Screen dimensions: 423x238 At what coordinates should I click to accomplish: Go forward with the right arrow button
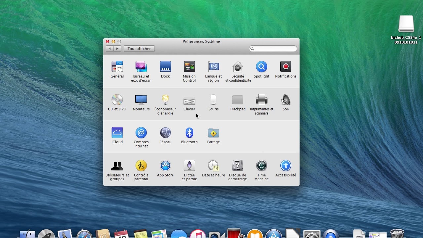click(x=117, y=49)
